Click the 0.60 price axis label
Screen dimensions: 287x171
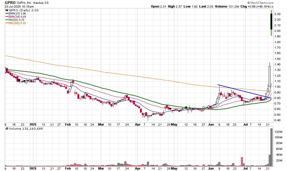click(x=277, y=109)
